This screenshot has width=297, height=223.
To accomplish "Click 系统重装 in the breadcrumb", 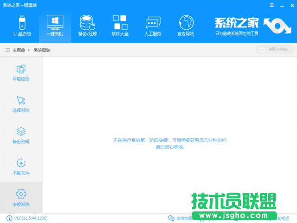I will [42, 50].
